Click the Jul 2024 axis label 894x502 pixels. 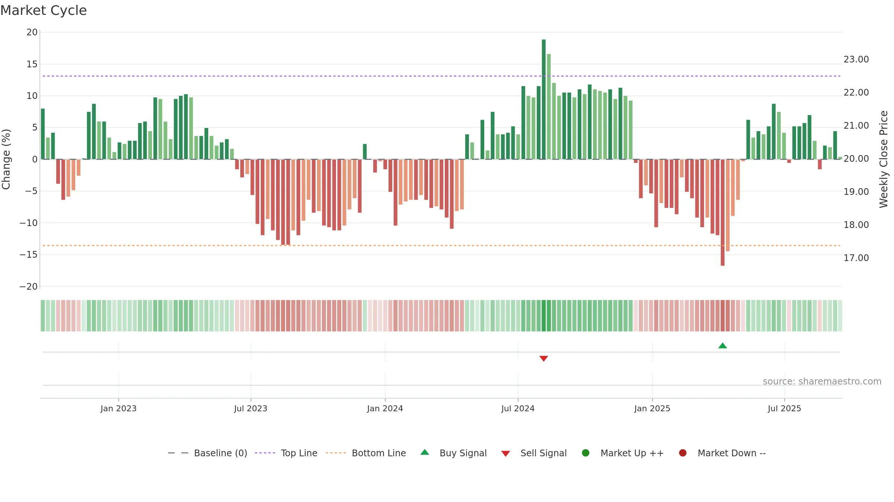518,409
